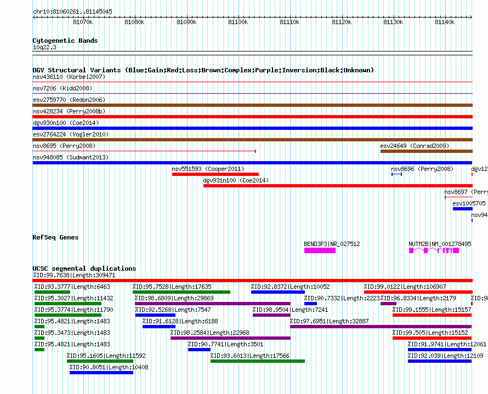Select variant nsv7206 (Kidd2008)

tap(63, 88)
